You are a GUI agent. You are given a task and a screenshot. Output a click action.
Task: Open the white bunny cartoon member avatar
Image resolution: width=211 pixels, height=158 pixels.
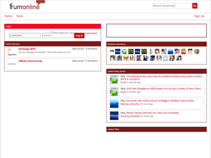(165, 58)
